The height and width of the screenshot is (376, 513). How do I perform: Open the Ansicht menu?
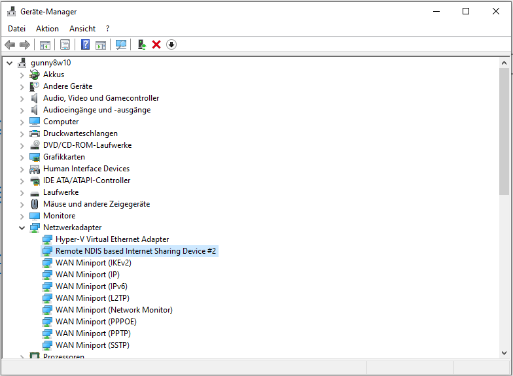pyautogui.click(x=82, y=29)
